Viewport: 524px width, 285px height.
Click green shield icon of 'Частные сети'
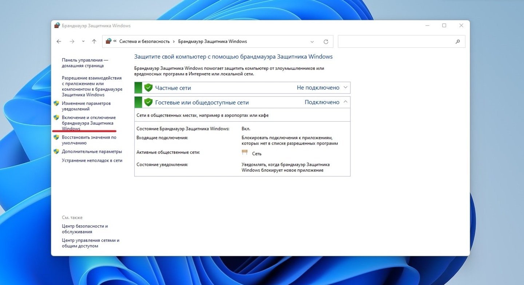148,88
